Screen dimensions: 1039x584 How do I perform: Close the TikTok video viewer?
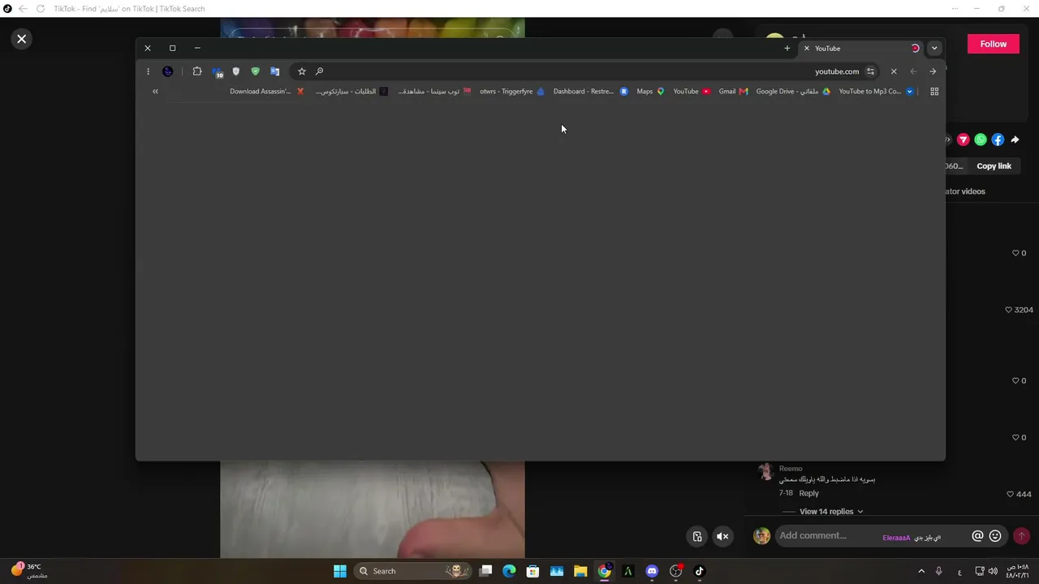(22, 39)
